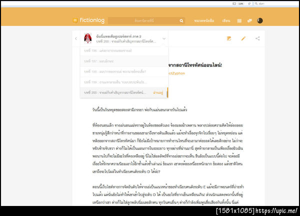Image resolution: width=300 pixels, height=216 pixels.
Task: Click the share icon
Action: pos(257,39)
